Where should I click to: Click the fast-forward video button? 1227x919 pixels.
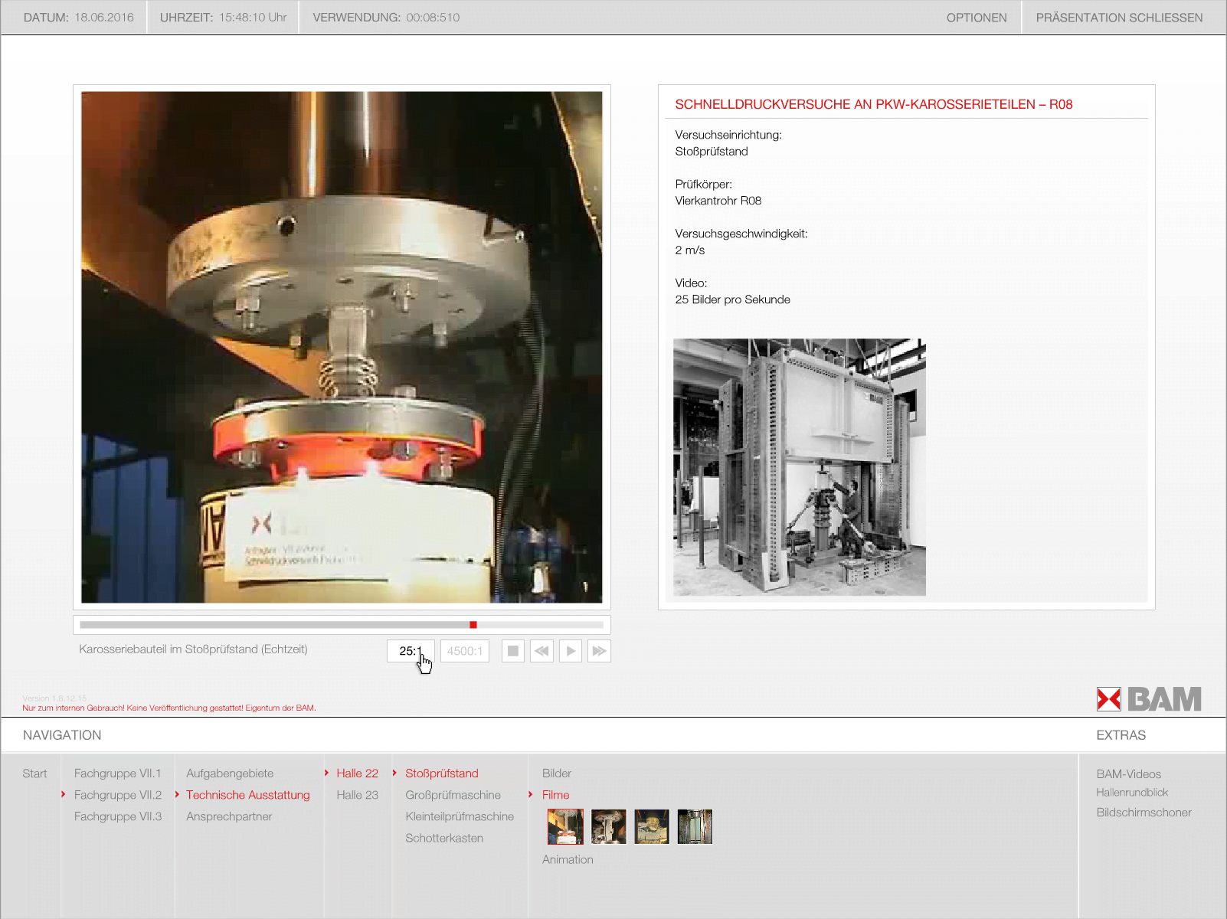[x=599, y=651]
